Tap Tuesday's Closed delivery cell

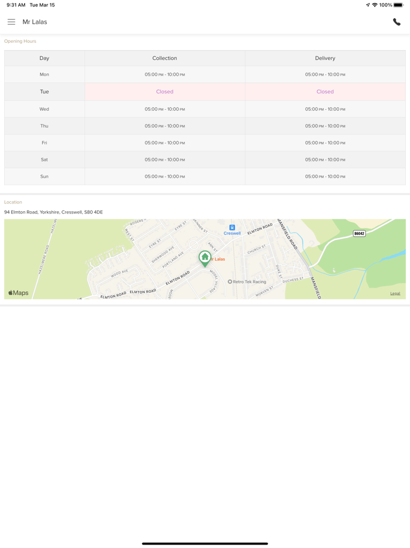pos(325,92)
